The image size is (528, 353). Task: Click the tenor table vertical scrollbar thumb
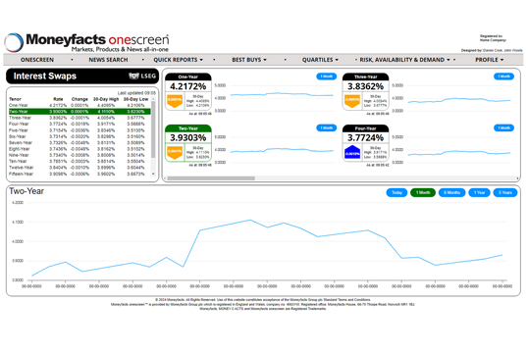pyautogui.click(x=153, y=129)
